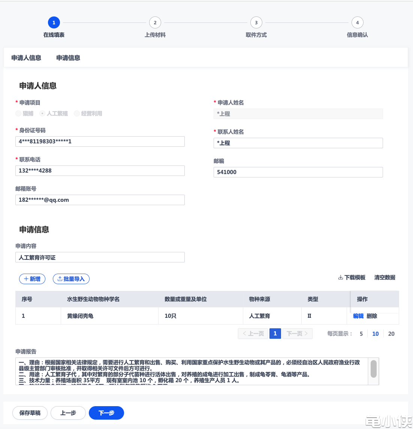Show 20 items per page
The height and width of the screenshot is (429, 413).
coord(391,334)
